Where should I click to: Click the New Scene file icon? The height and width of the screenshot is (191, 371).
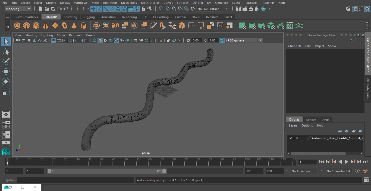click(x=40, y=9)
